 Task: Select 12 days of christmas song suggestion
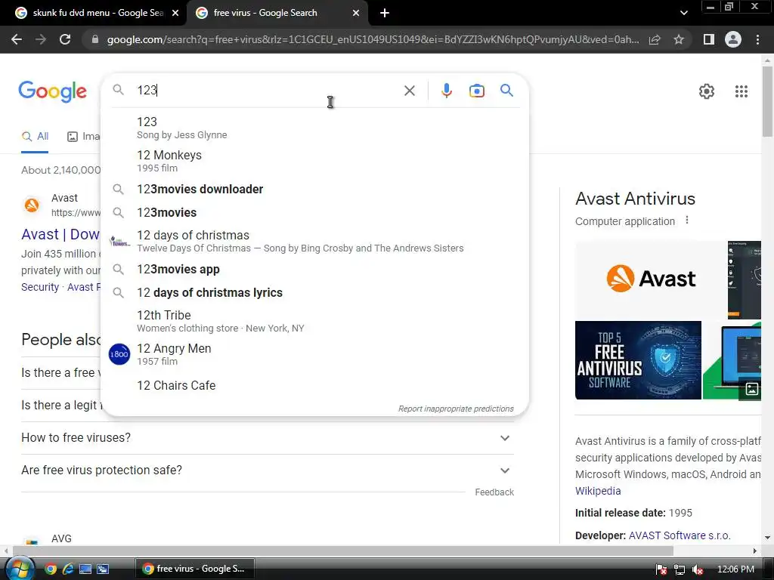pyautogui.click(x=315, y=241)
